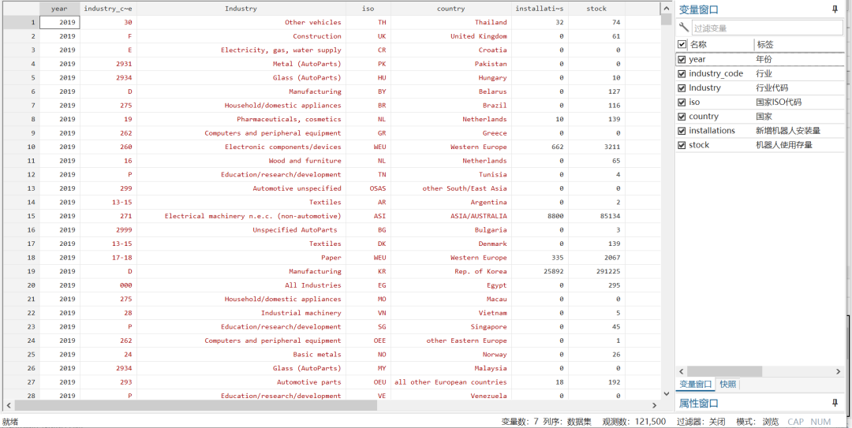
Task: Click the Automotive unspecified cell
Action: [241, 188]
